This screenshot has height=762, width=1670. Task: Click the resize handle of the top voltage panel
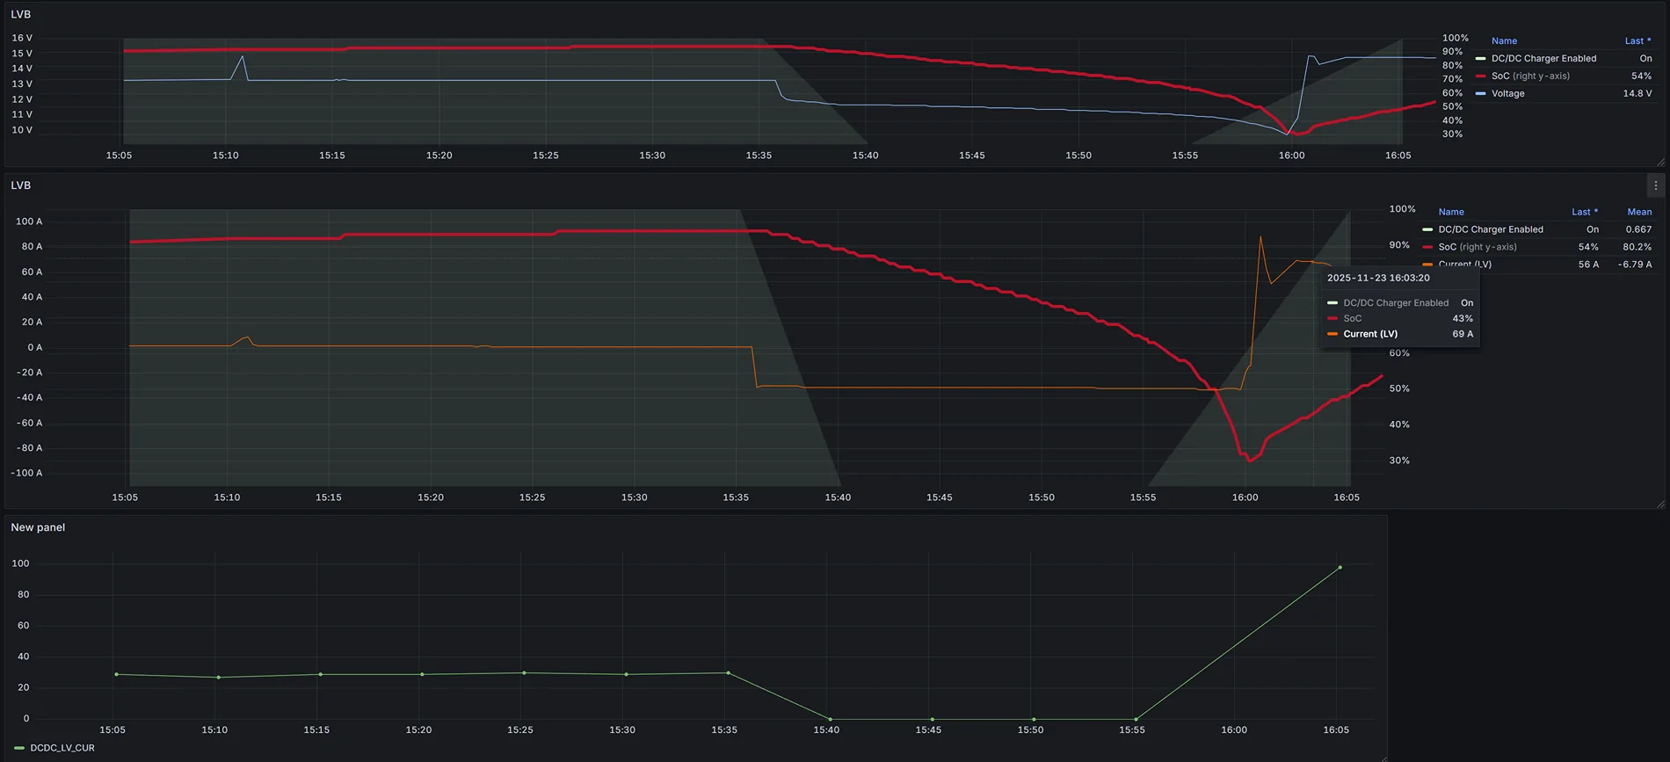(1660, 163)
